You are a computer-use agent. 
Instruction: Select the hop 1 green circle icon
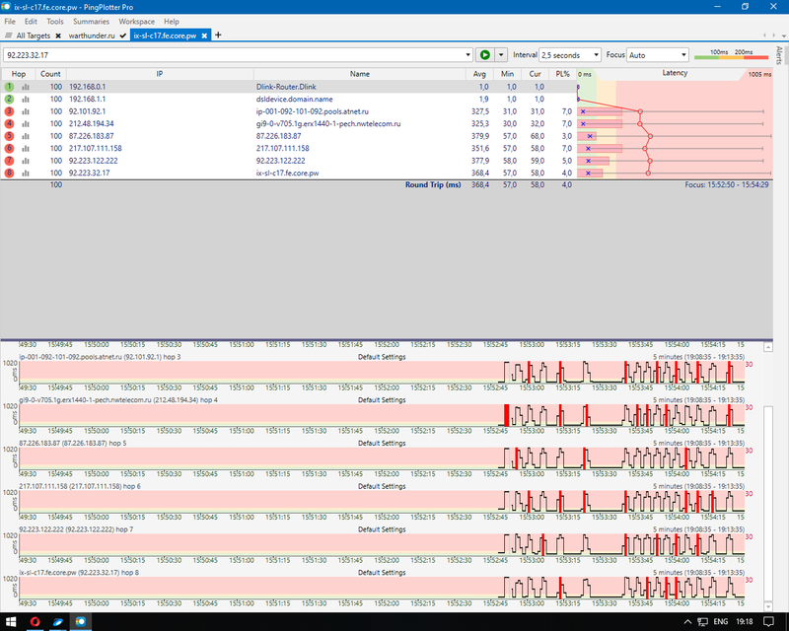10,87
